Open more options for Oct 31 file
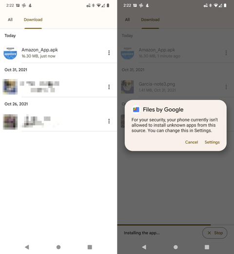234x254 pixels. point(109,87)
